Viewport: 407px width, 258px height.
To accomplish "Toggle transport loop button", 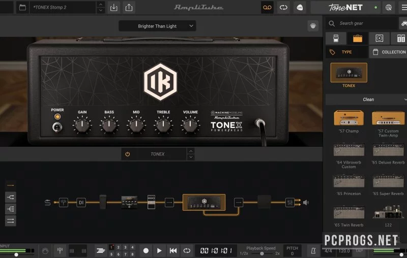I will pos(187,250).
